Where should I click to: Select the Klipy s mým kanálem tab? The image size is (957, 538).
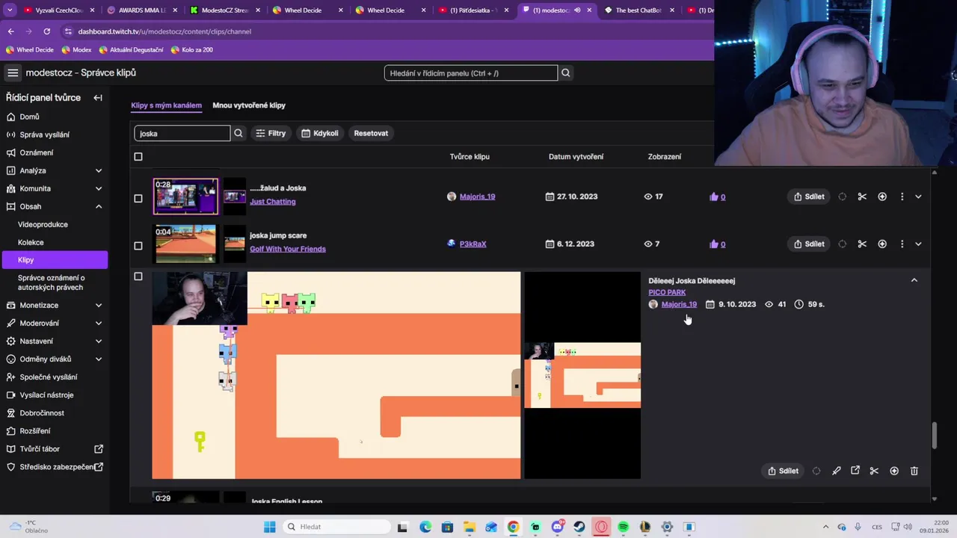point(166,105)
